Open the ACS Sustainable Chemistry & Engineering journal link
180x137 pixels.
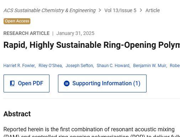49,10
